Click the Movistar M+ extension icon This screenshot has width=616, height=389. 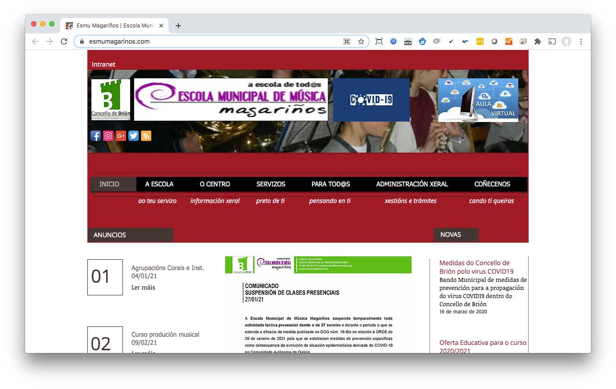click(466, 41)
